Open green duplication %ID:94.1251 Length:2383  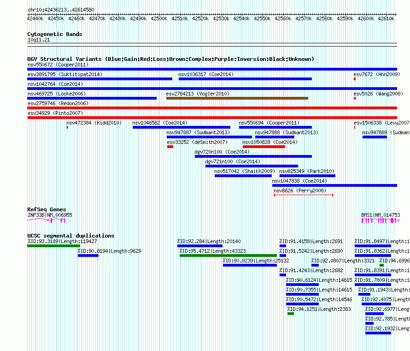click(291, 314)
